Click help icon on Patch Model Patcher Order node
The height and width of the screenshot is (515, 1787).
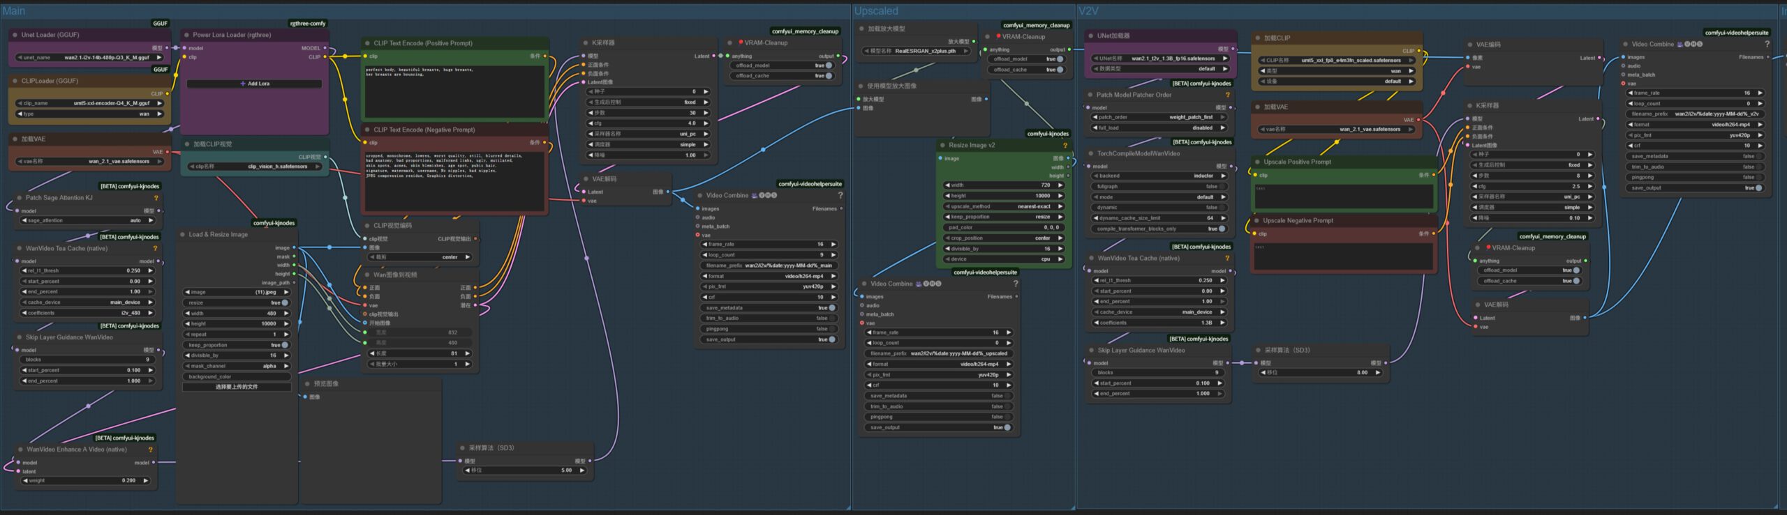point(1227,95)
